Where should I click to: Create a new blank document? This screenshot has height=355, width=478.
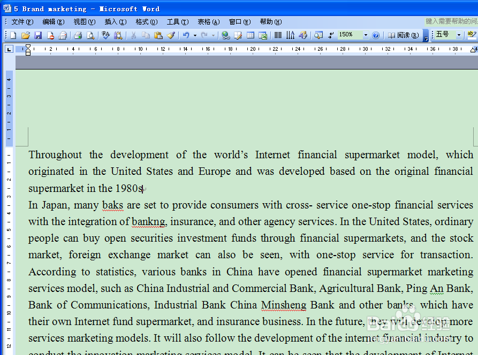point(13,35)
